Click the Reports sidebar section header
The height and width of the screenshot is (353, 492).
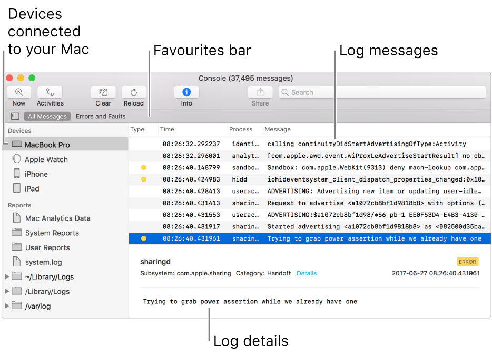(19, 205)
